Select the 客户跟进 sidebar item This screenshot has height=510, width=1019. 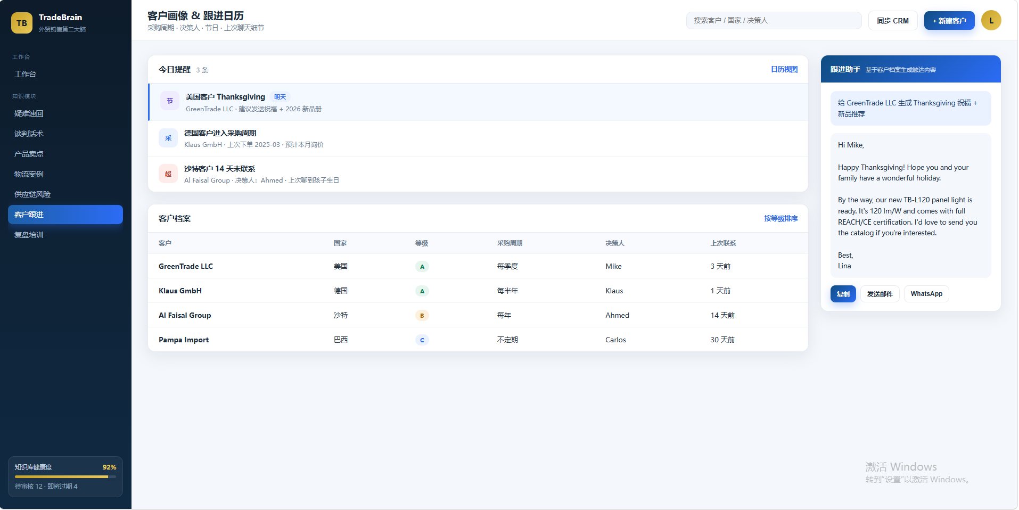(65, 215)
